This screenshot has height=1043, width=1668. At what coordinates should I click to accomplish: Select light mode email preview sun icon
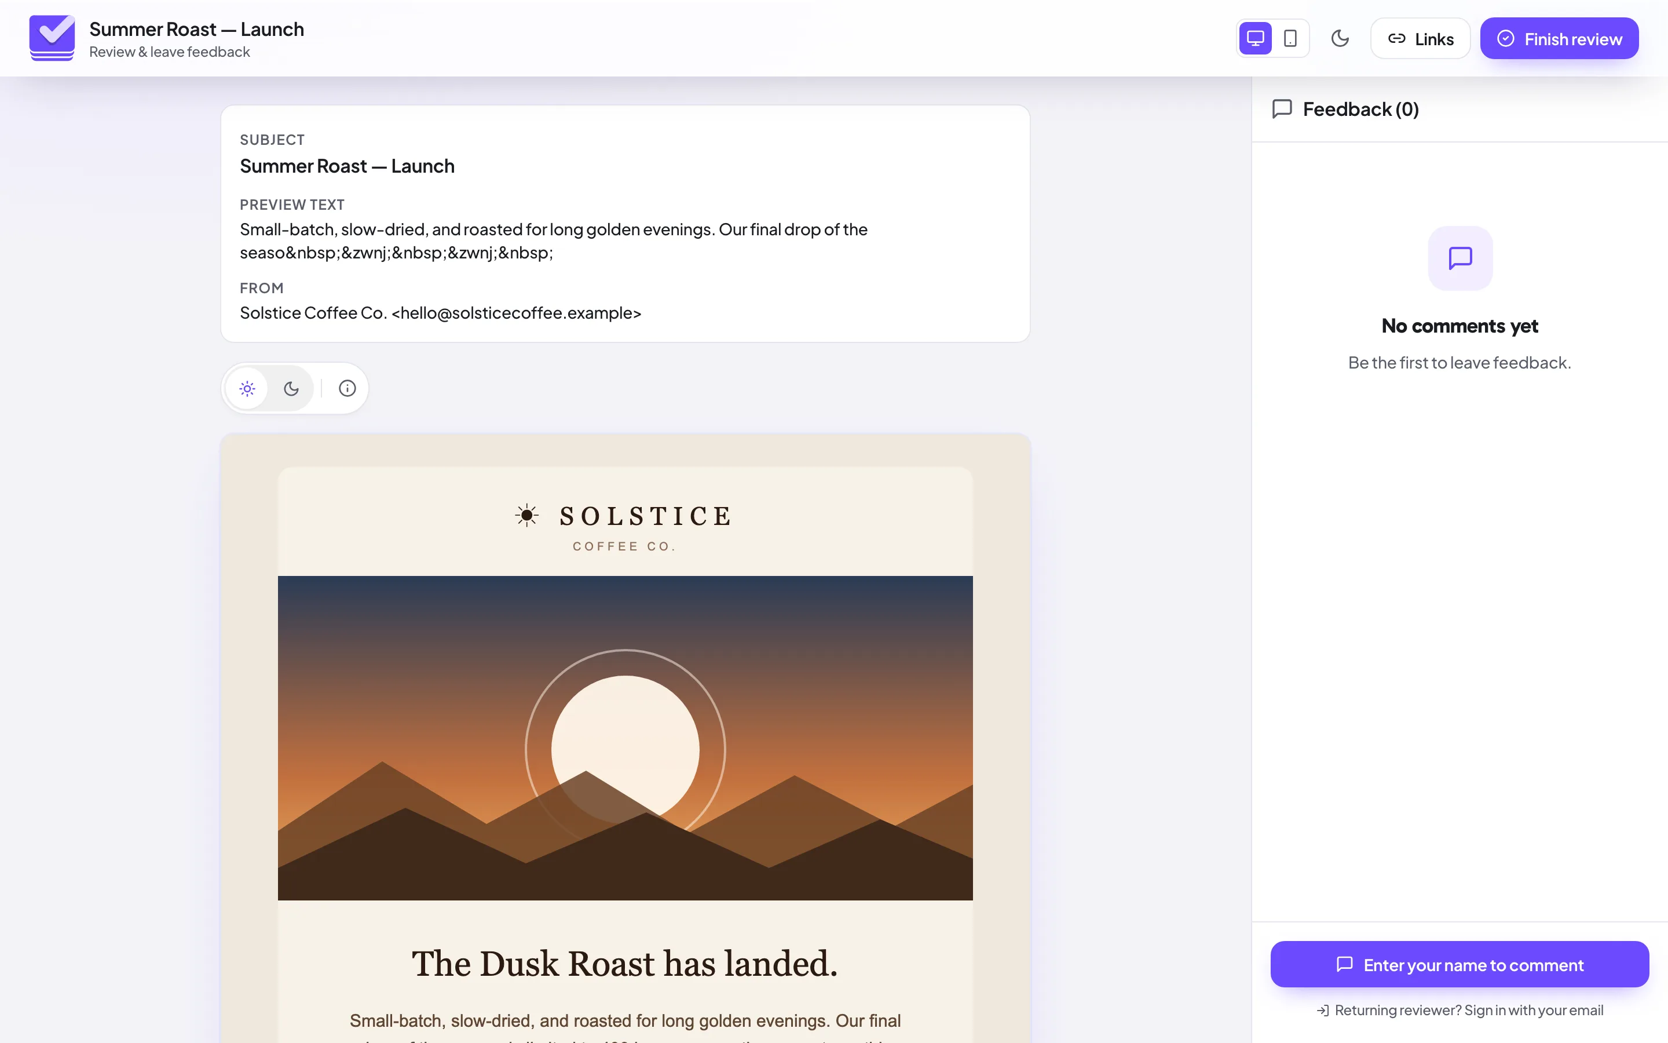(x=247, y=388)
